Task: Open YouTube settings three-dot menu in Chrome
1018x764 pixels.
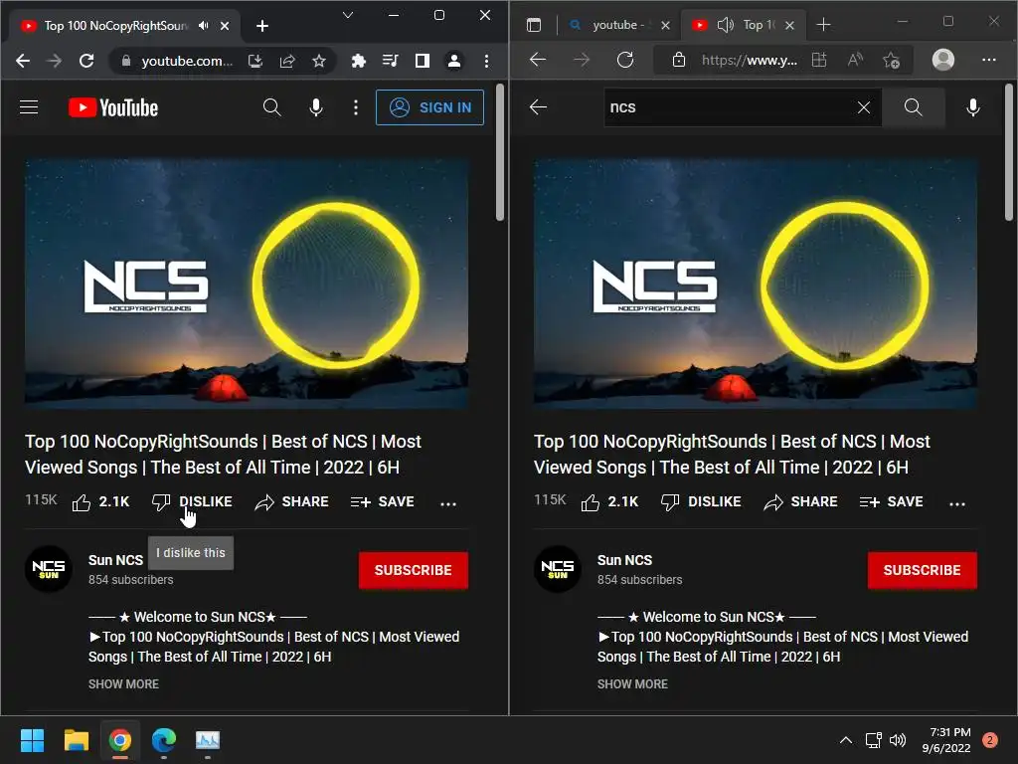Action: point(355,107)
